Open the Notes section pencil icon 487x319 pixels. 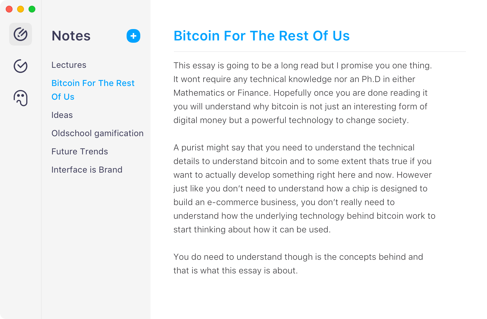pos(21,34)
